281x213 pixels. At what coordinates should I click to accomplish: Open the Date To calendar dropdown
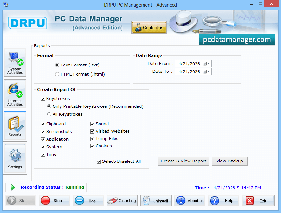click(x=206, y=72)
